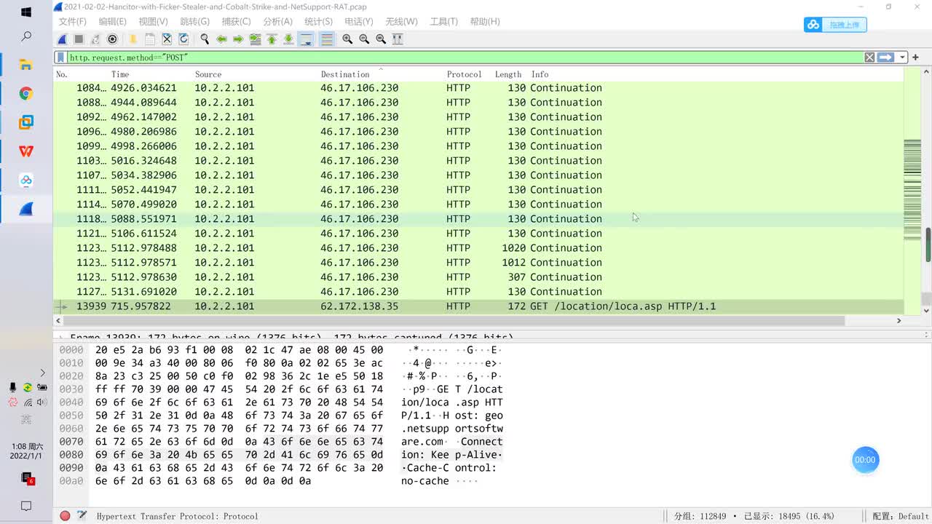Close the current capture file
This screenshot has height=524, width=932.
point(167,39)
